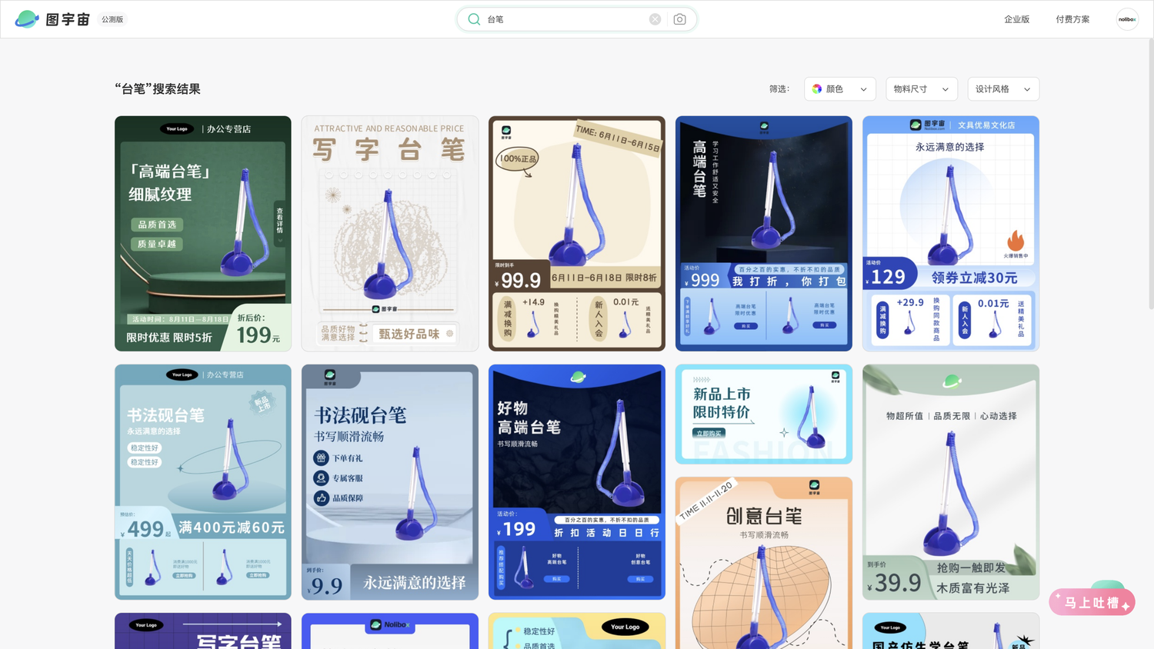The image size is (1154, 649).
Task: Clear the search text with the X icon
Action: pyautogui.click(x=655, y=19)
